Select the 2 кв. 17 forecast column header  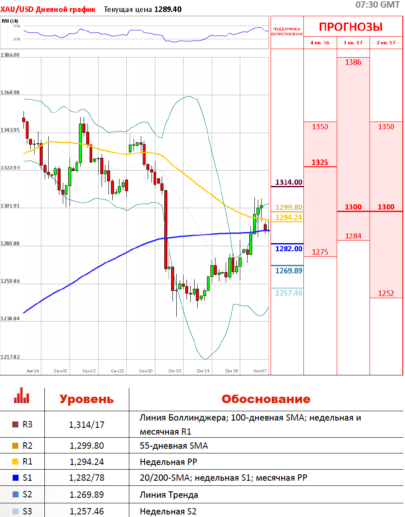pos(386,43)
